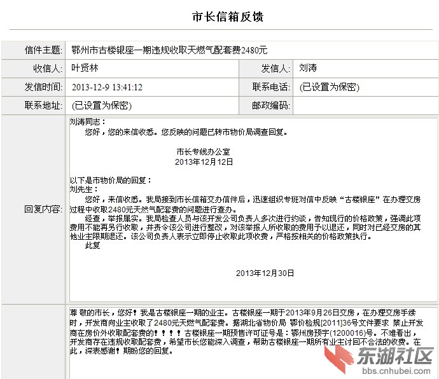
Task: Click the line 您反映的问题已转市物价局调查回复
Action: pyautogui.click(x=224, y=132)
